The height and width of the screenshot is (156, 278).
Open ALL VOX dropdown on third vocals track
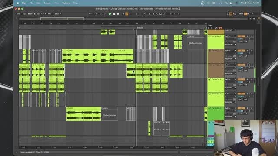pos(231,73)
